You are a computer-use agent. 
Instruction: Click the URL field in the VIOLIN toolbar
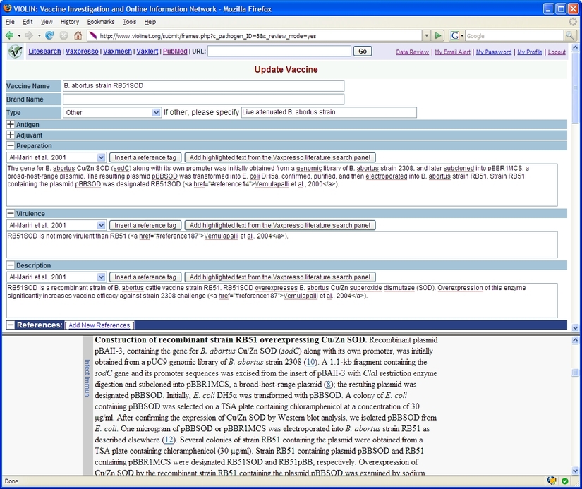(279, 52)
